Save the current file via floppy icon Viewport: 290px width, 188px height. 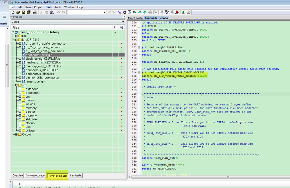coord(23,12)
